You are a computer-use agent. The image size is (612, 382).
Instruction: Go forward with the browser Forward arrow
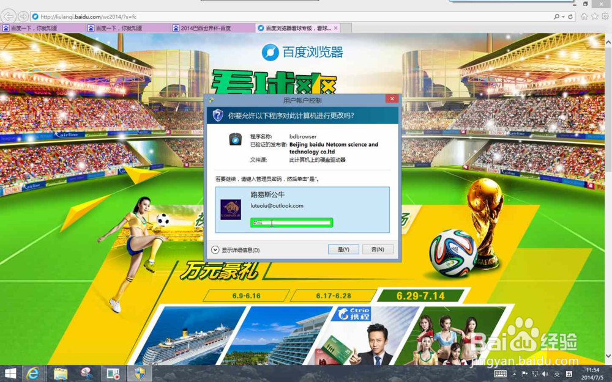[23, 17]
